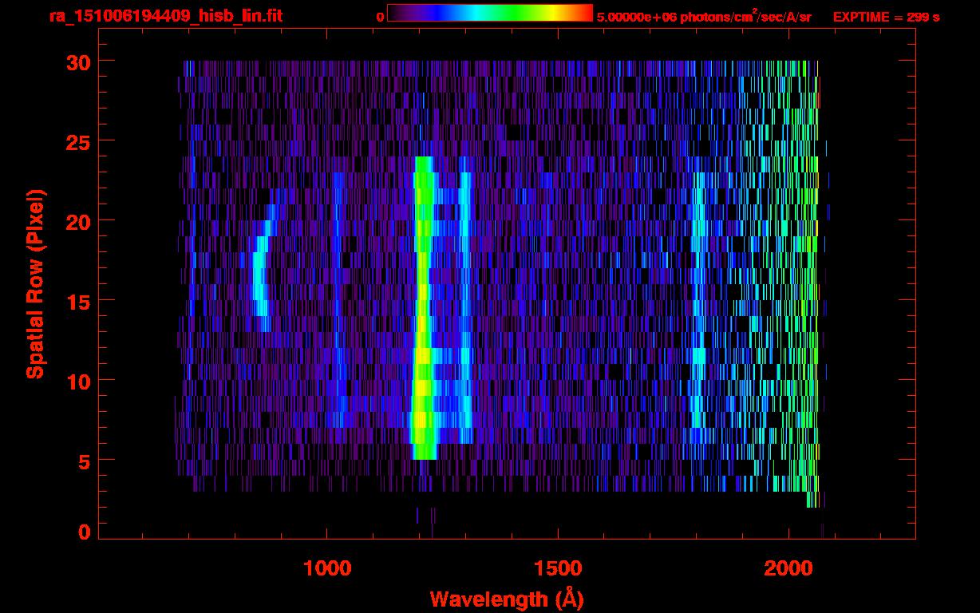Click the EXPTIME = 299 s text

pos(886,17)
